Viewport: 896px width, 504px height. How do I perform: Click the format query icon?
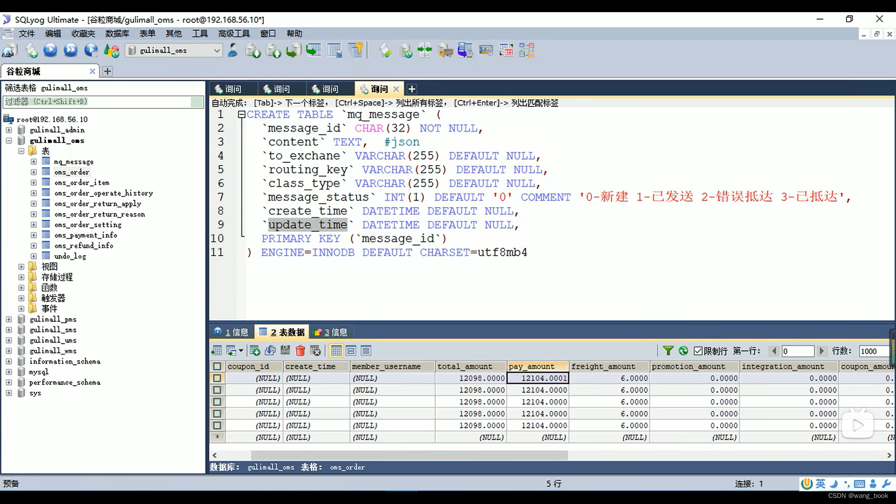point(385,50)
